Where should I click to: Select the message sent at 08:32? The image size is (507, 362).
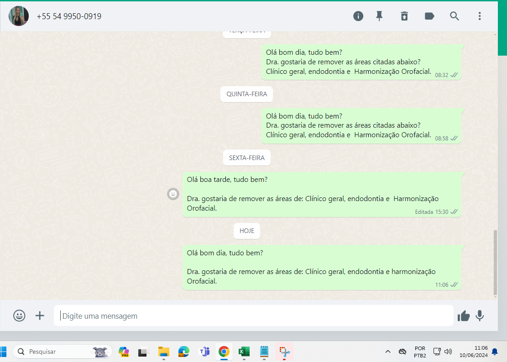pyautogui.click(x=361, y=62)
